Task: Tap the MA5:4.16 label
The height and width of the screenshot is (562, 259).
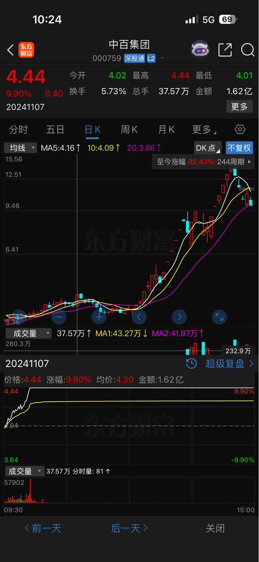Action: 61,148
